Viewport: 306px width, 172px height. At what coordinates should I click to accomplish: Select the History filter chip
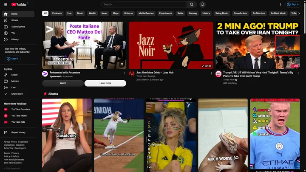coord(206,13)
